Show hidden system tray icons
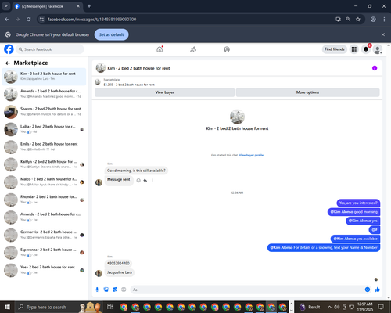The width and height of the screenshot is (391, 313). click(329, 307)
